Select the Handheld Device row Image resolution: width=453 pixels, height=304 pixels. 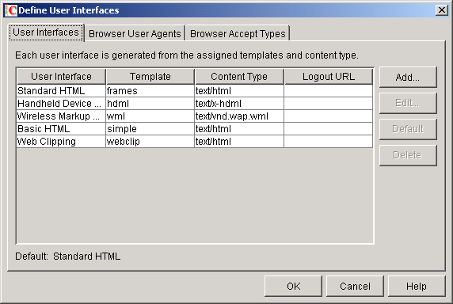(x=195, y=104)
